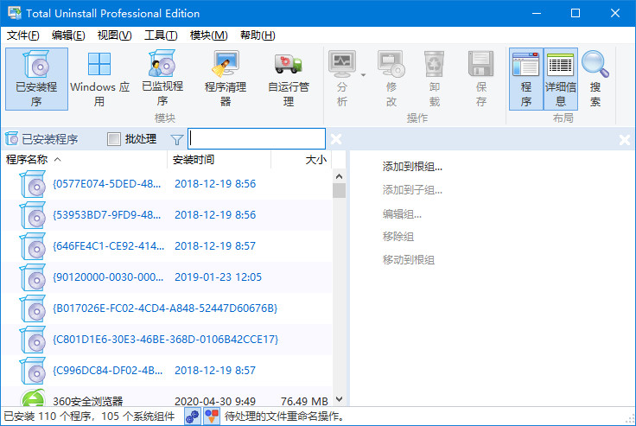Select the {C801D1E6-30E3-46BE entry
Viewport: 636px width, 426px height.
(x=166, y=340)
